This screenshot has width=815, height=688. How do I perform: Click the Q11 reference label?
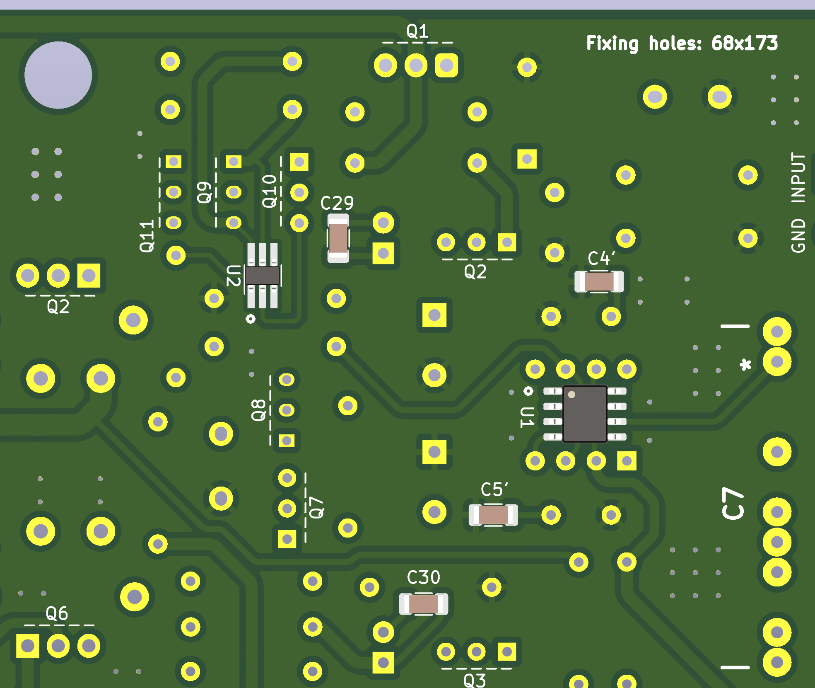pos(147,236)
